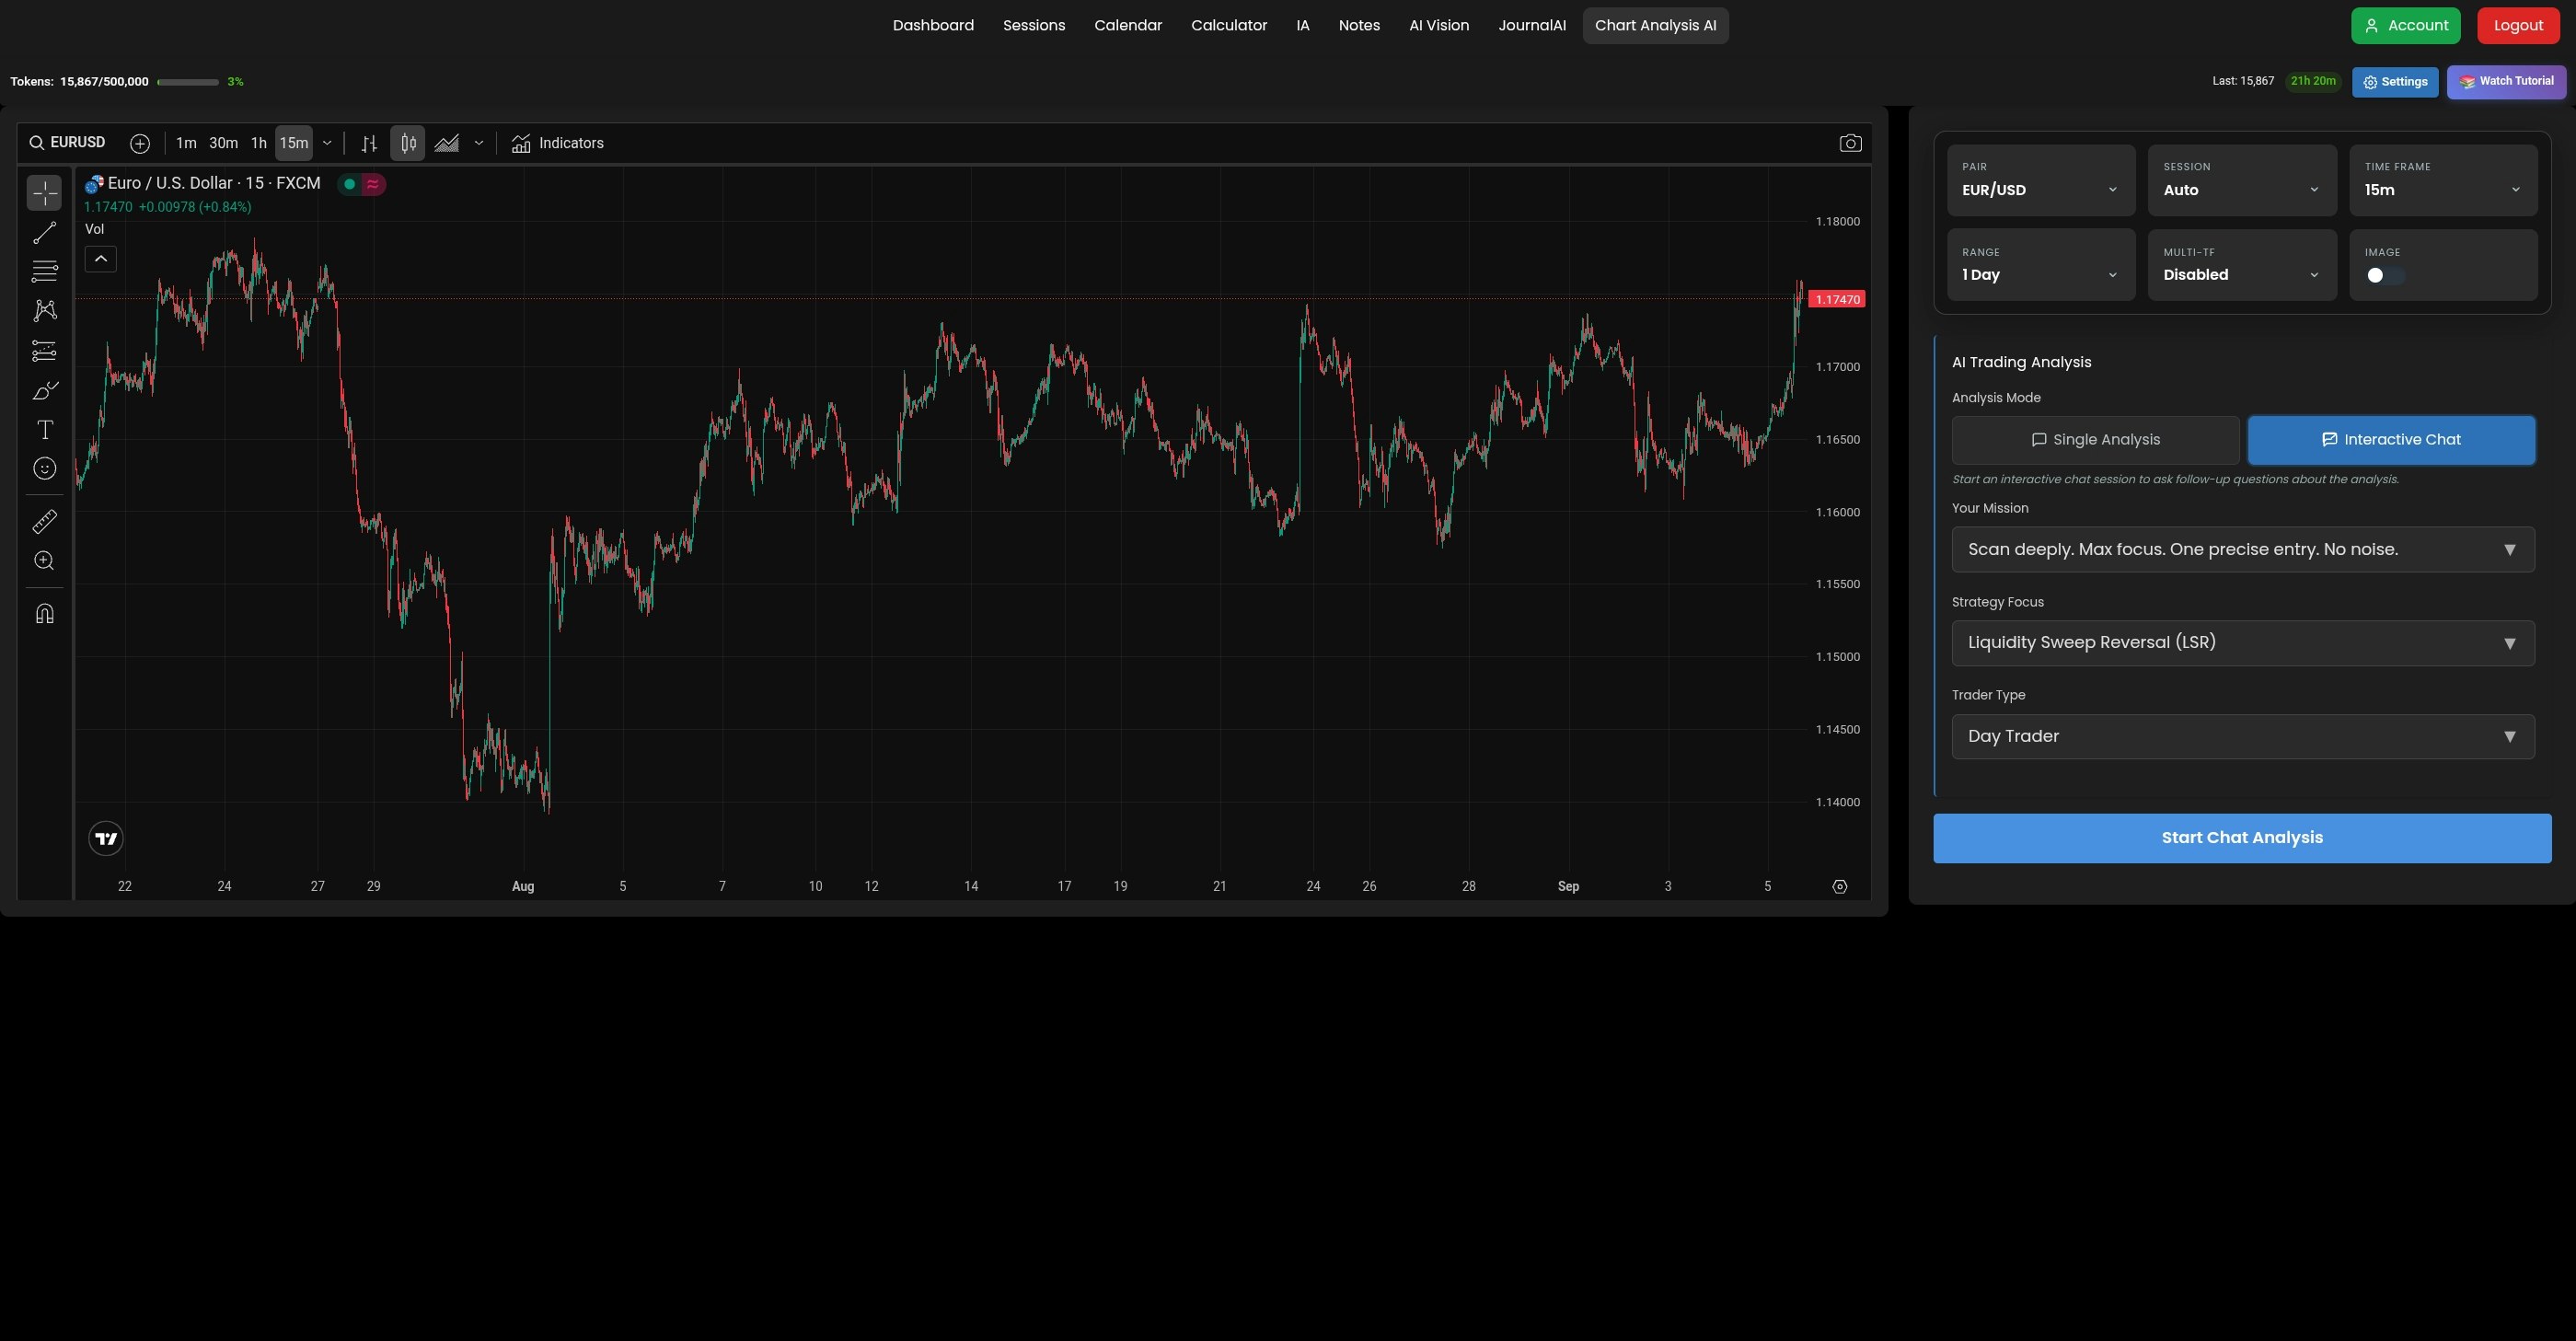Click the Watch Tutorial button
Screen dimensions: 2576x1341
coord(2505,82)
